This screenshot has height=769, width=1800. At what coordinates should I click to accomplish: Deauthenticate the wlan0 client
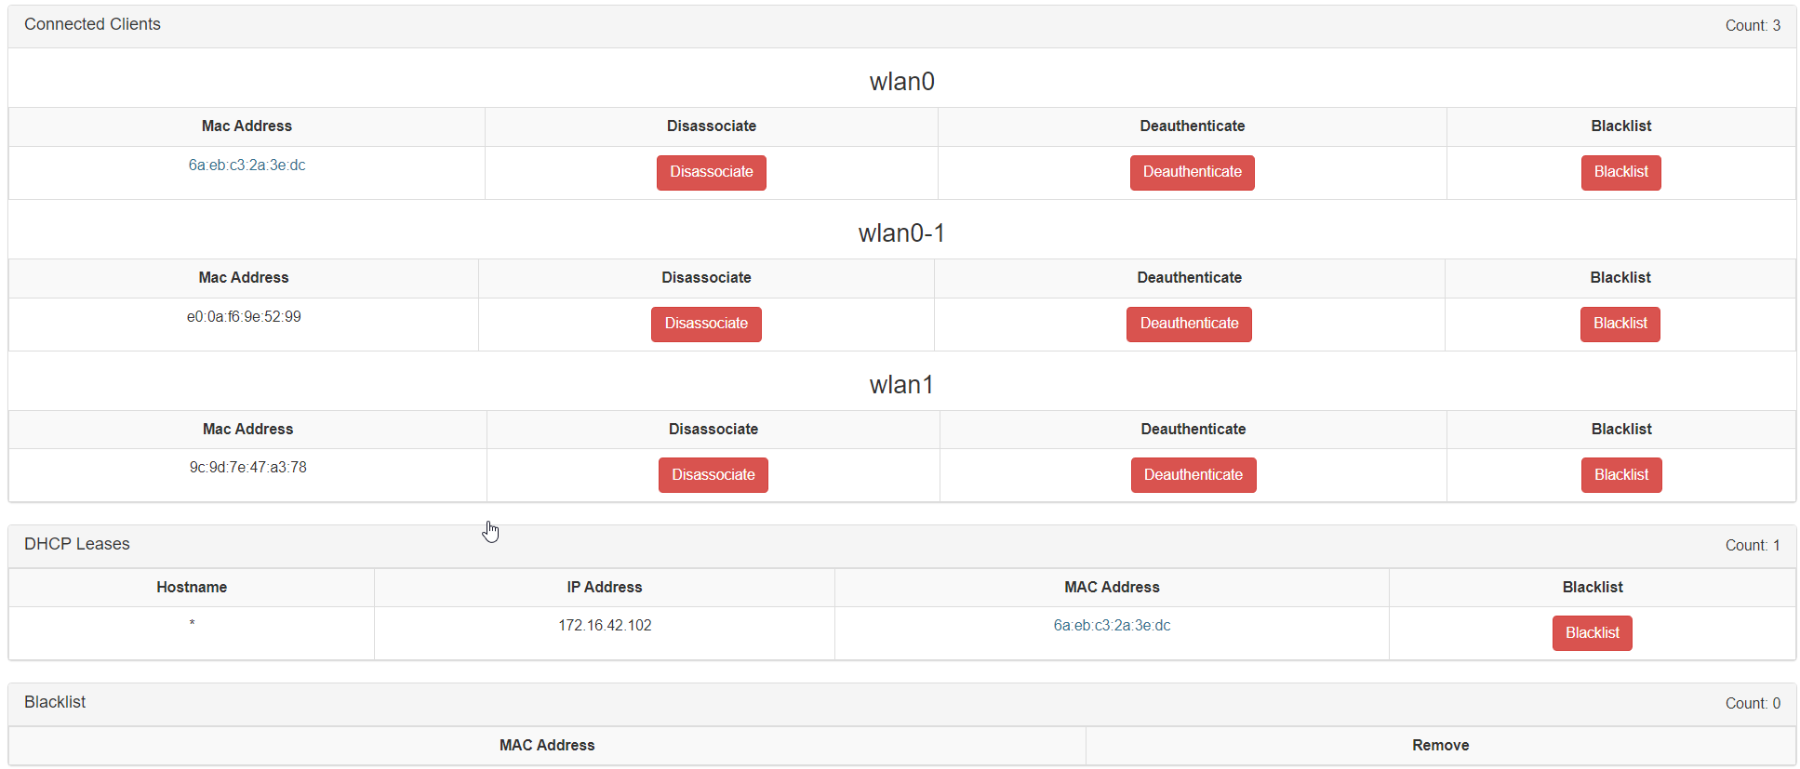(1192, 172)
